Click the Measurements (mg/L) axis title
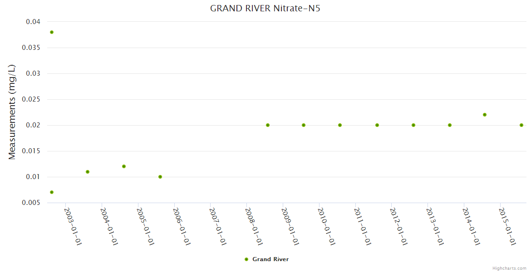 pos(12,112)
